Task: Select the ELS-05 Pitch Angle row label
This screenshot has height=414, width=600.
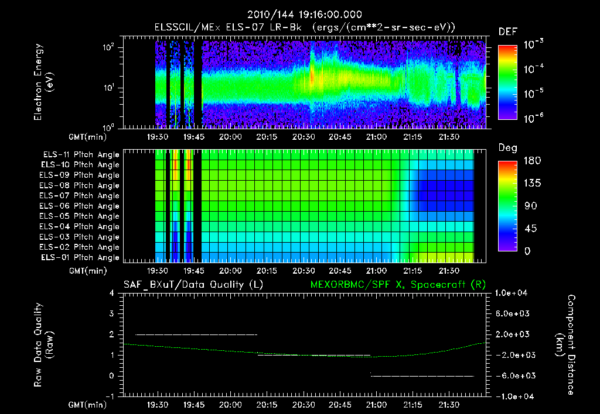Action: click(x=79, y=216)
